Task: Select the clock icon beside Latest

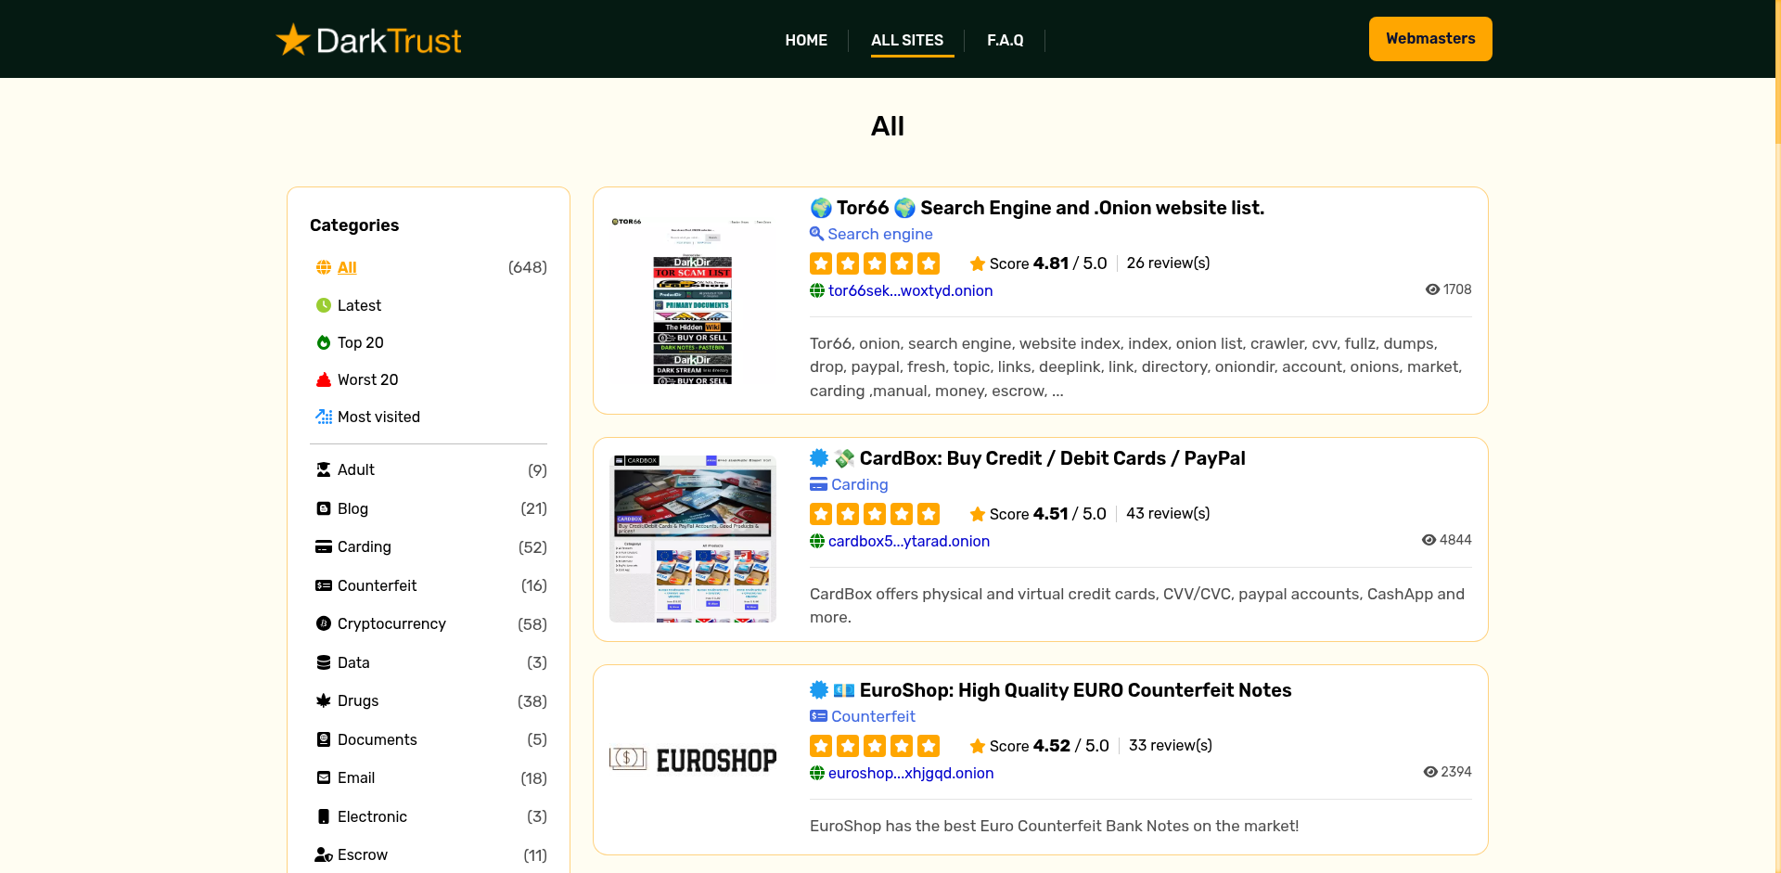Action: [323, 305]
